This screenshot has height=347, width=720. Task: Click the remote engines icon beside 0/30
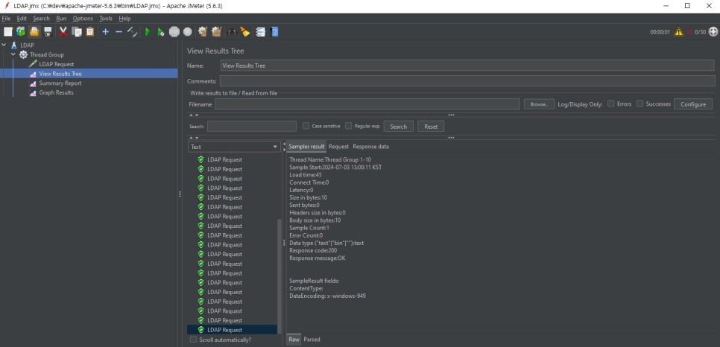coord(713,32)
